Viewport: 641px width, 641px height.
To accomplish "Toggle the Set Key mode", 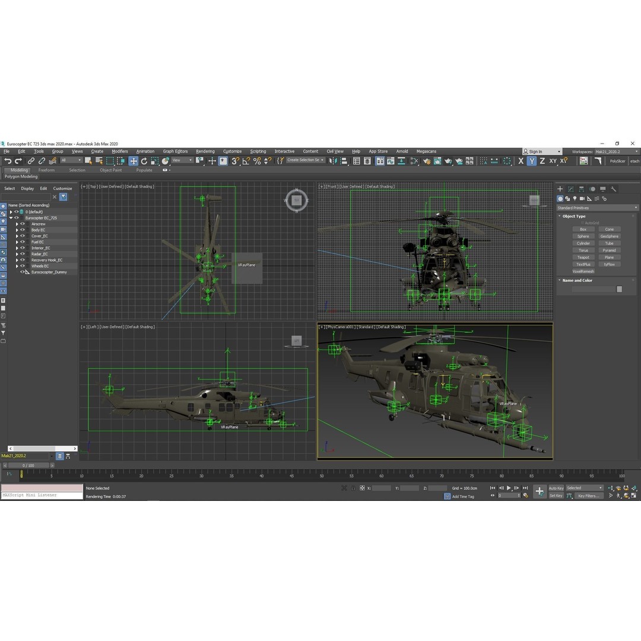I will pos(556,496).
